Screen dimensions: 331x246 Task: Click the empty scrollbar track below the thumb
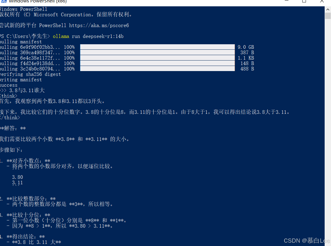(328, 120)
